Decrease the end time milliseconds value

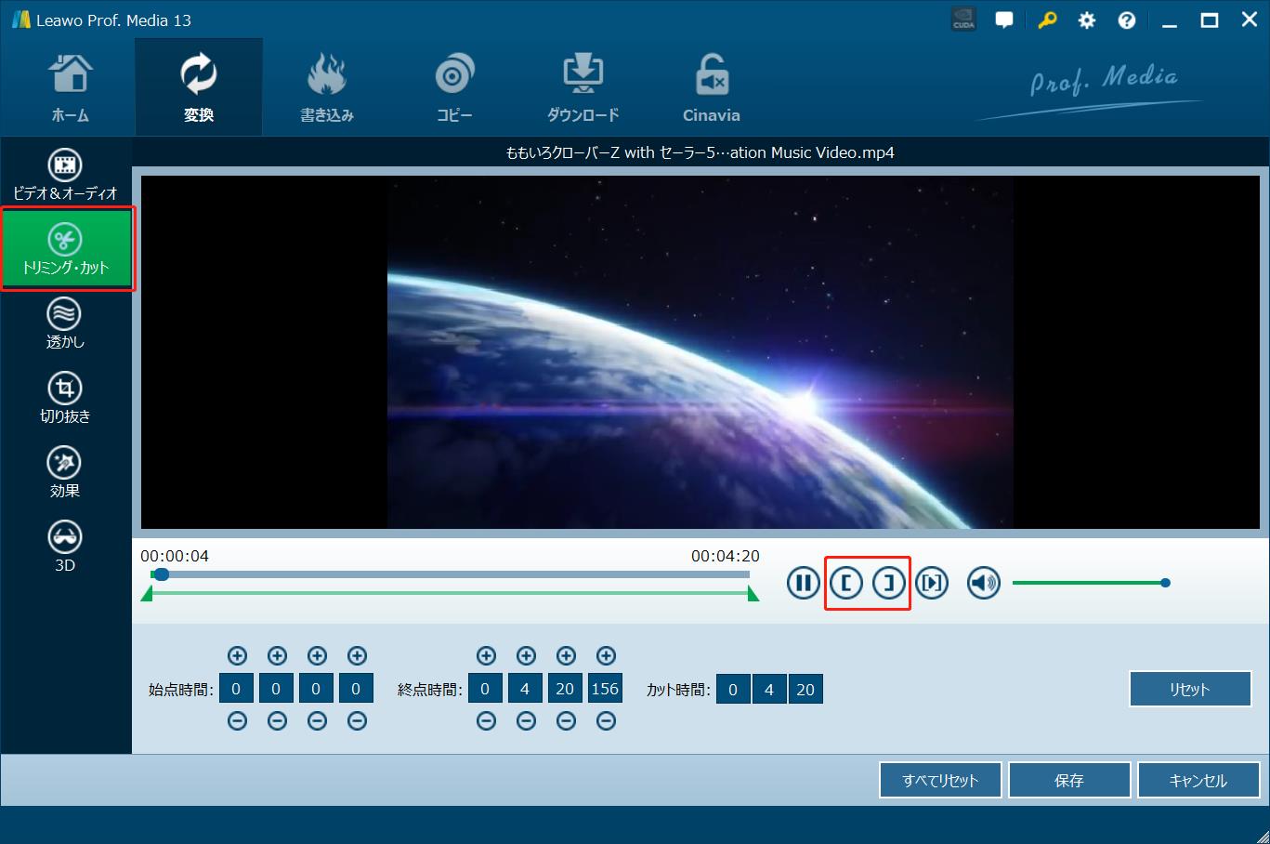606,720
